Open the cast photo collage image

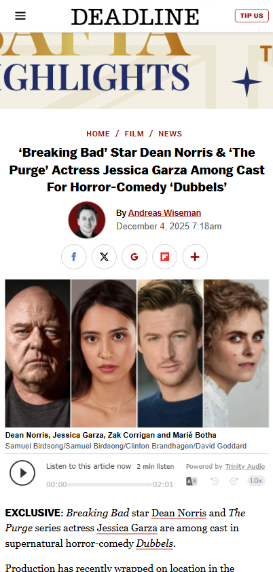click(x=137, y=353)
